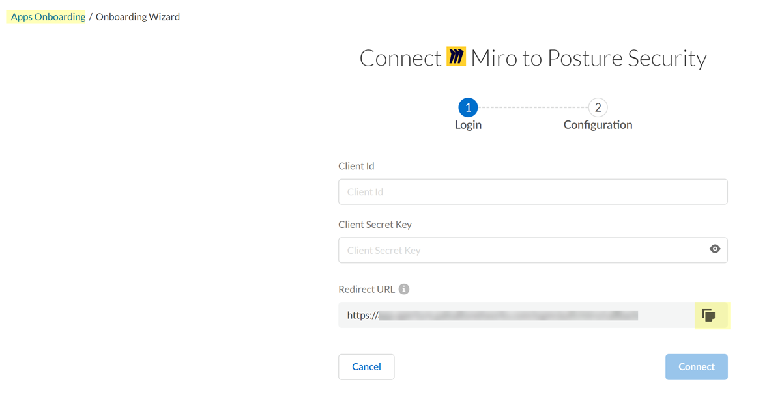
Task: Go back to Apps Onboarding breadcrumb
Action: 48,17
